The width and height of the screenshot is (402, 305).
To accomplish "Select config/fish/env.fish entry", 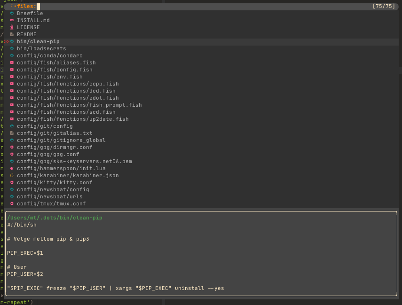I will pyautogui.click(x=50, y=77).
